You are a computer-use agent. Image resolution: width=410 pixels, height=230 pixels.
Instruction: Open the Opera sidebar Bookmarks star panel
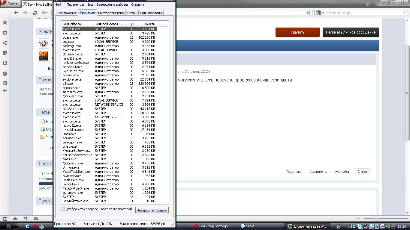(5, 22)
